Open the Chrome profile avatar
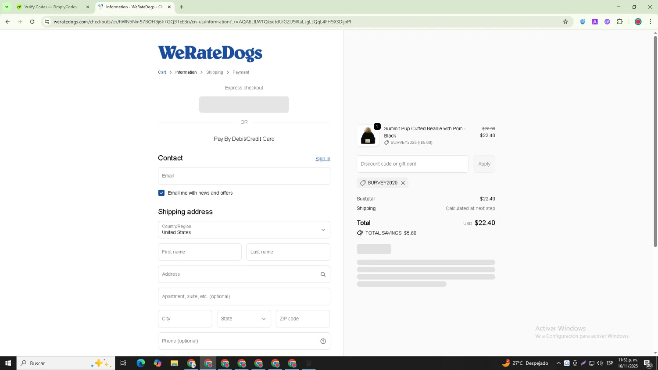 click(x=638, y=21)
